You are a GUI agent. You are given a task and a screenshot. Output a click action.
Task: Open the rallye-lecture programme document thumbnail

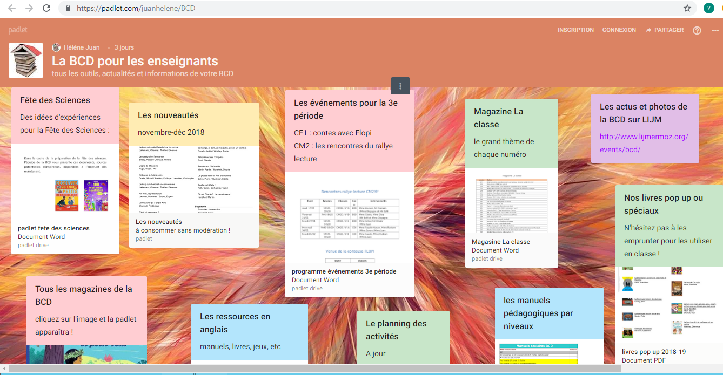[350, 217]
